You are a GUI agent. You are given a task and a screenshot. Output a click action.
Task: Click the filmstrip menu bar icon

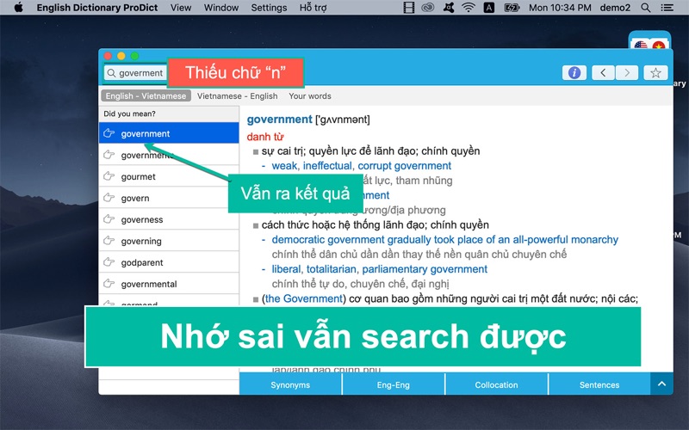tap(409, 8)
